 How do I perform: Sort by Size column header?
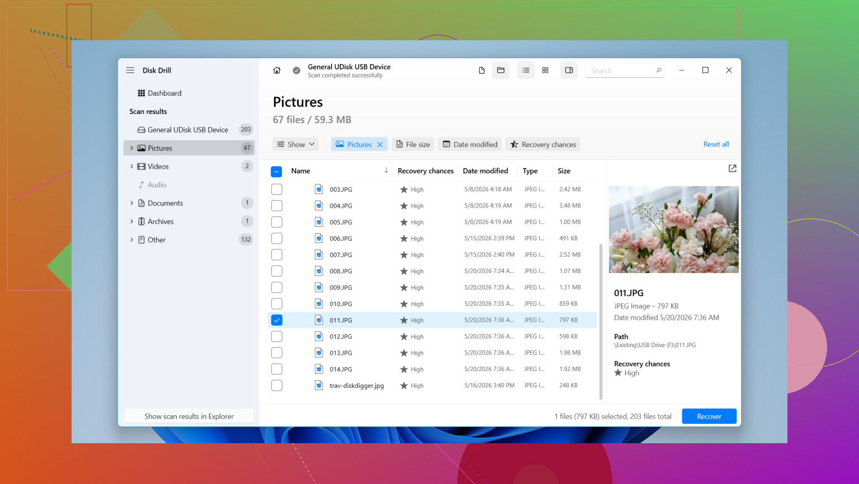point(564,171)
